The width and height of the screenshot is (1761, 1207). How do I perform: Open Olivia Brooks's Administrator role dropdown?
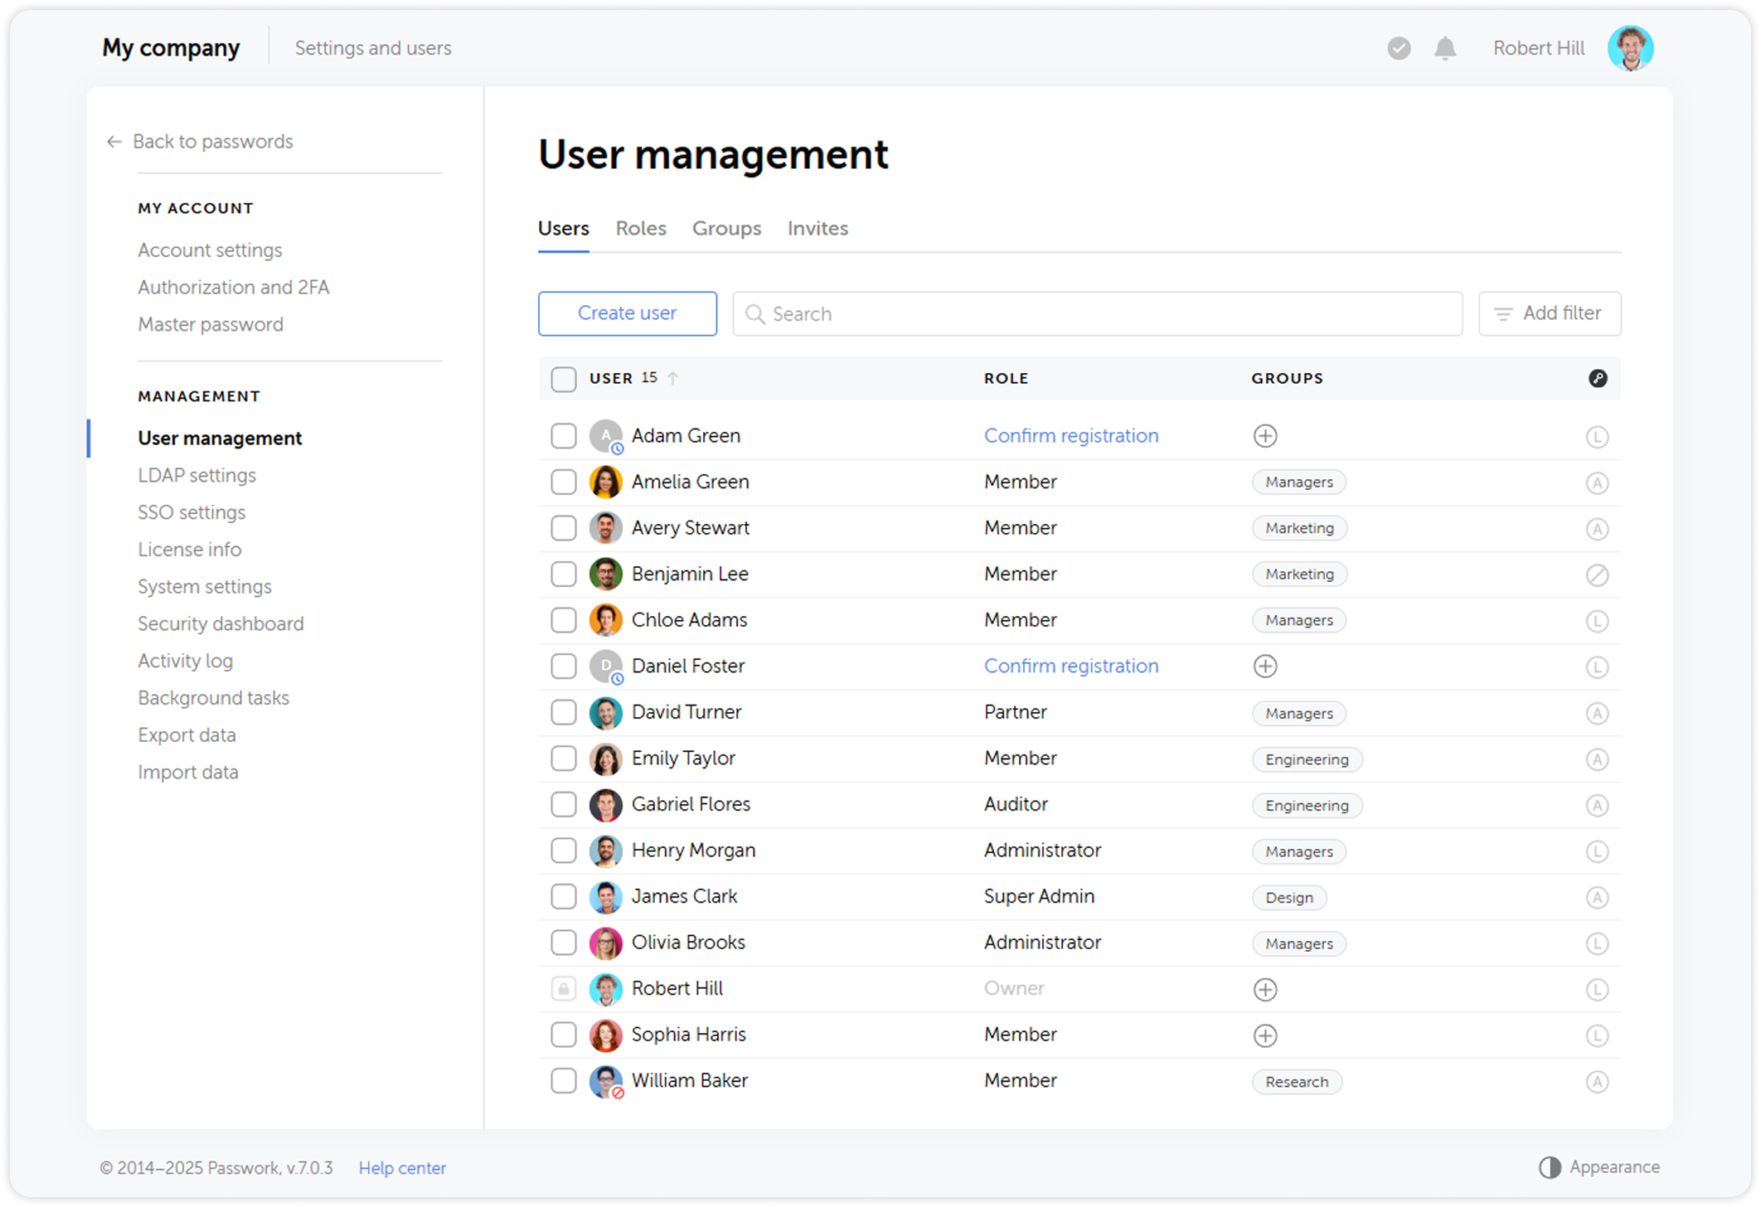(x=1042, y=943)
